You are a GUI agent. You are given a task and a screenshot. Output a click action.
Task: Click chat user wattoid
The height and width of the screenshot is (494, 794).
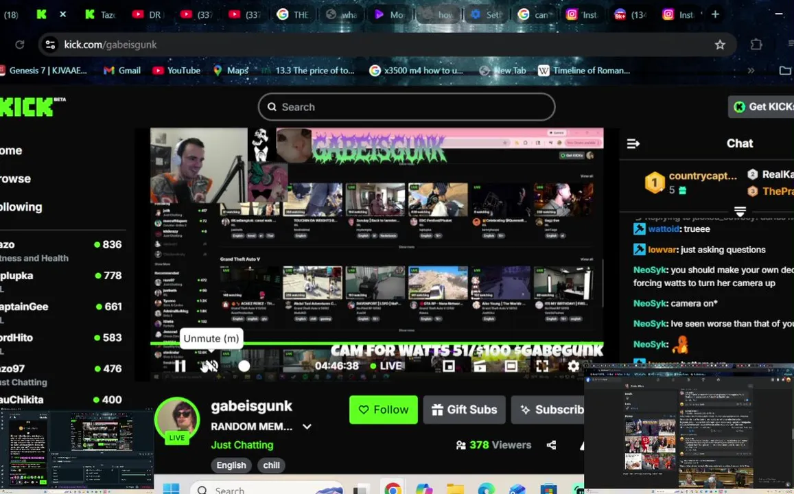(x=663, y=228)
